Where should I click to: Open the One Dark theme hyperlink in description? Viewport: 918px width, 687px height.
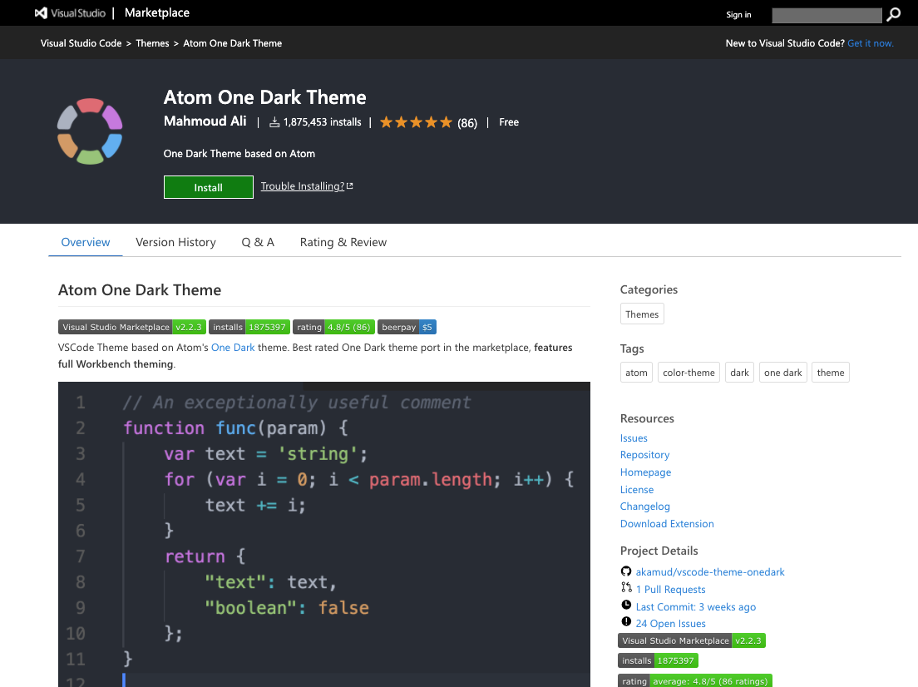coord(233,347)
